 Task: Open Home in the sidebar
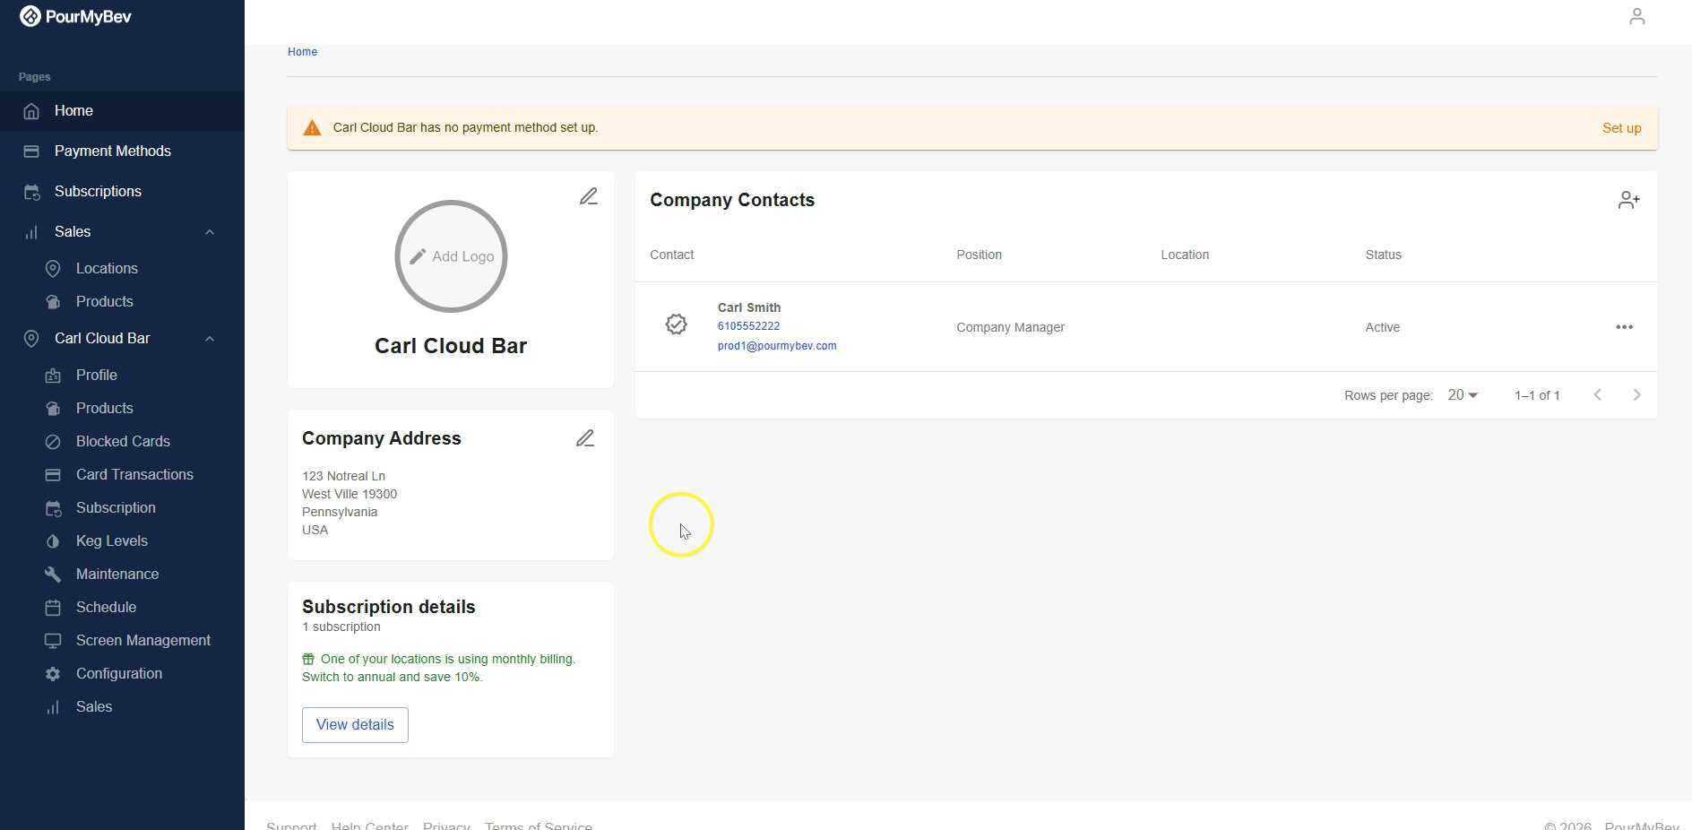tap(122, 111)
